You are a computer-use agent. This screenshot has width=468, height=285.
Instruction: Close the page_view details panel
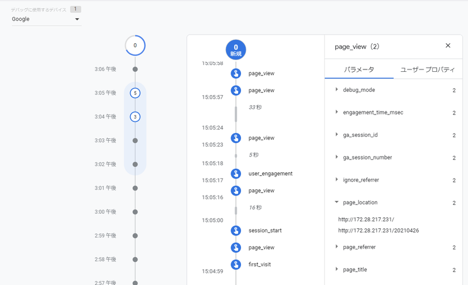pos(448,46)
